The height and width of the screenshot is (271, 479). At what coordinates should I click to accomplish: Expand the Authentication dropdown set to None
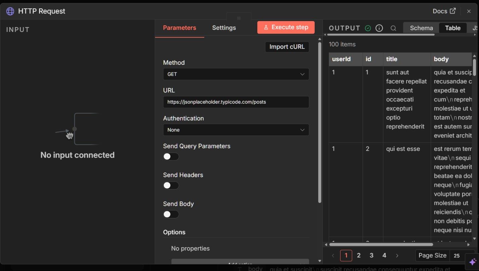(236, 130)
